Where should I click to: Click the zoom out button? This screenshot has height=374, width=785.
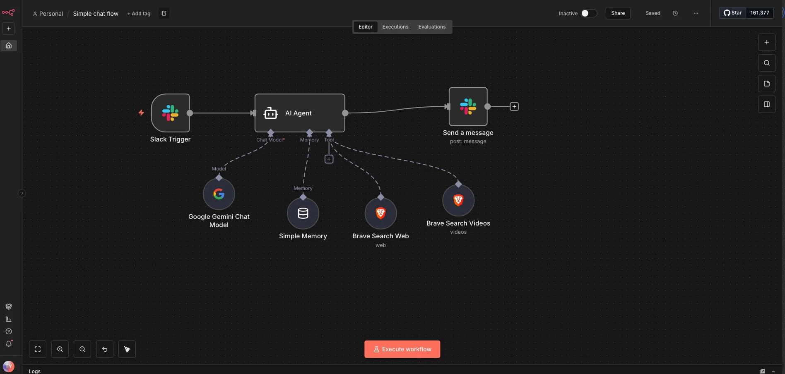(82, 349)
